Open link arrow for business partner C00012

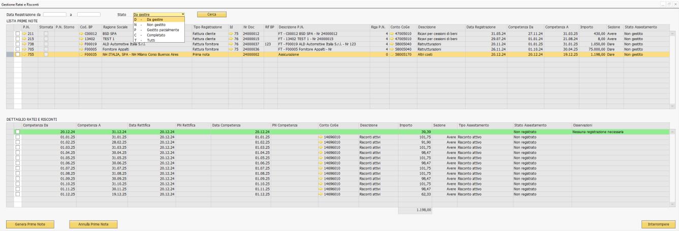[x=82, y=34]
